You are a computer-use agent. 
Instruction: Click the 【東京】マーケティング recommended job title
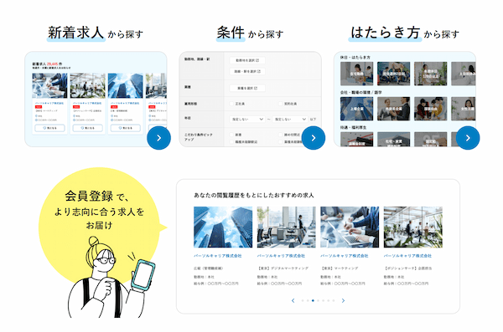[x=340, y=268]
